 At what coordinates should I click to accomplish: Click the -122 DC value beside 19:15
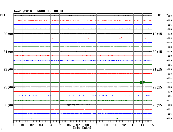[169, 34]
